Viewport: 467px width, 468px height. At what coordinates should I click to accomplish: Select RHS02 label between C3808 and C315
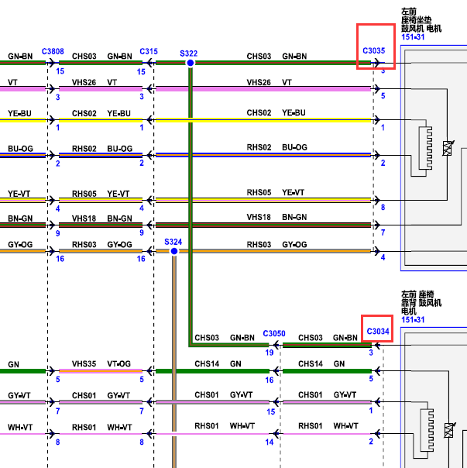coord(84,149)
